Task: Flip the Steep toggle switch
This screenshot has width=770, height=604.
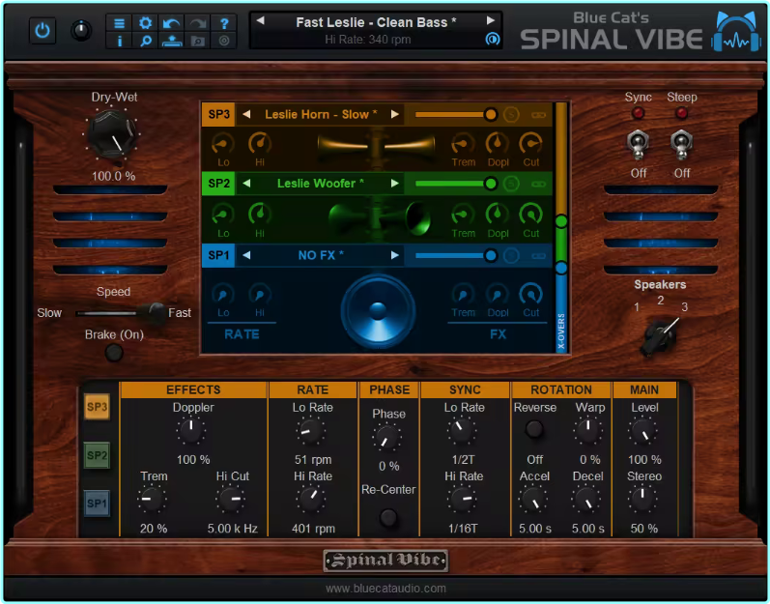Action: (682, 145)
